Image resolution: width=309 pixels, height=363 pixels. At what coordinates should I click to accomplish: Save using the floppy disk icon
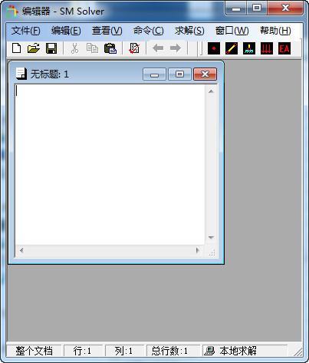point(51,48)
